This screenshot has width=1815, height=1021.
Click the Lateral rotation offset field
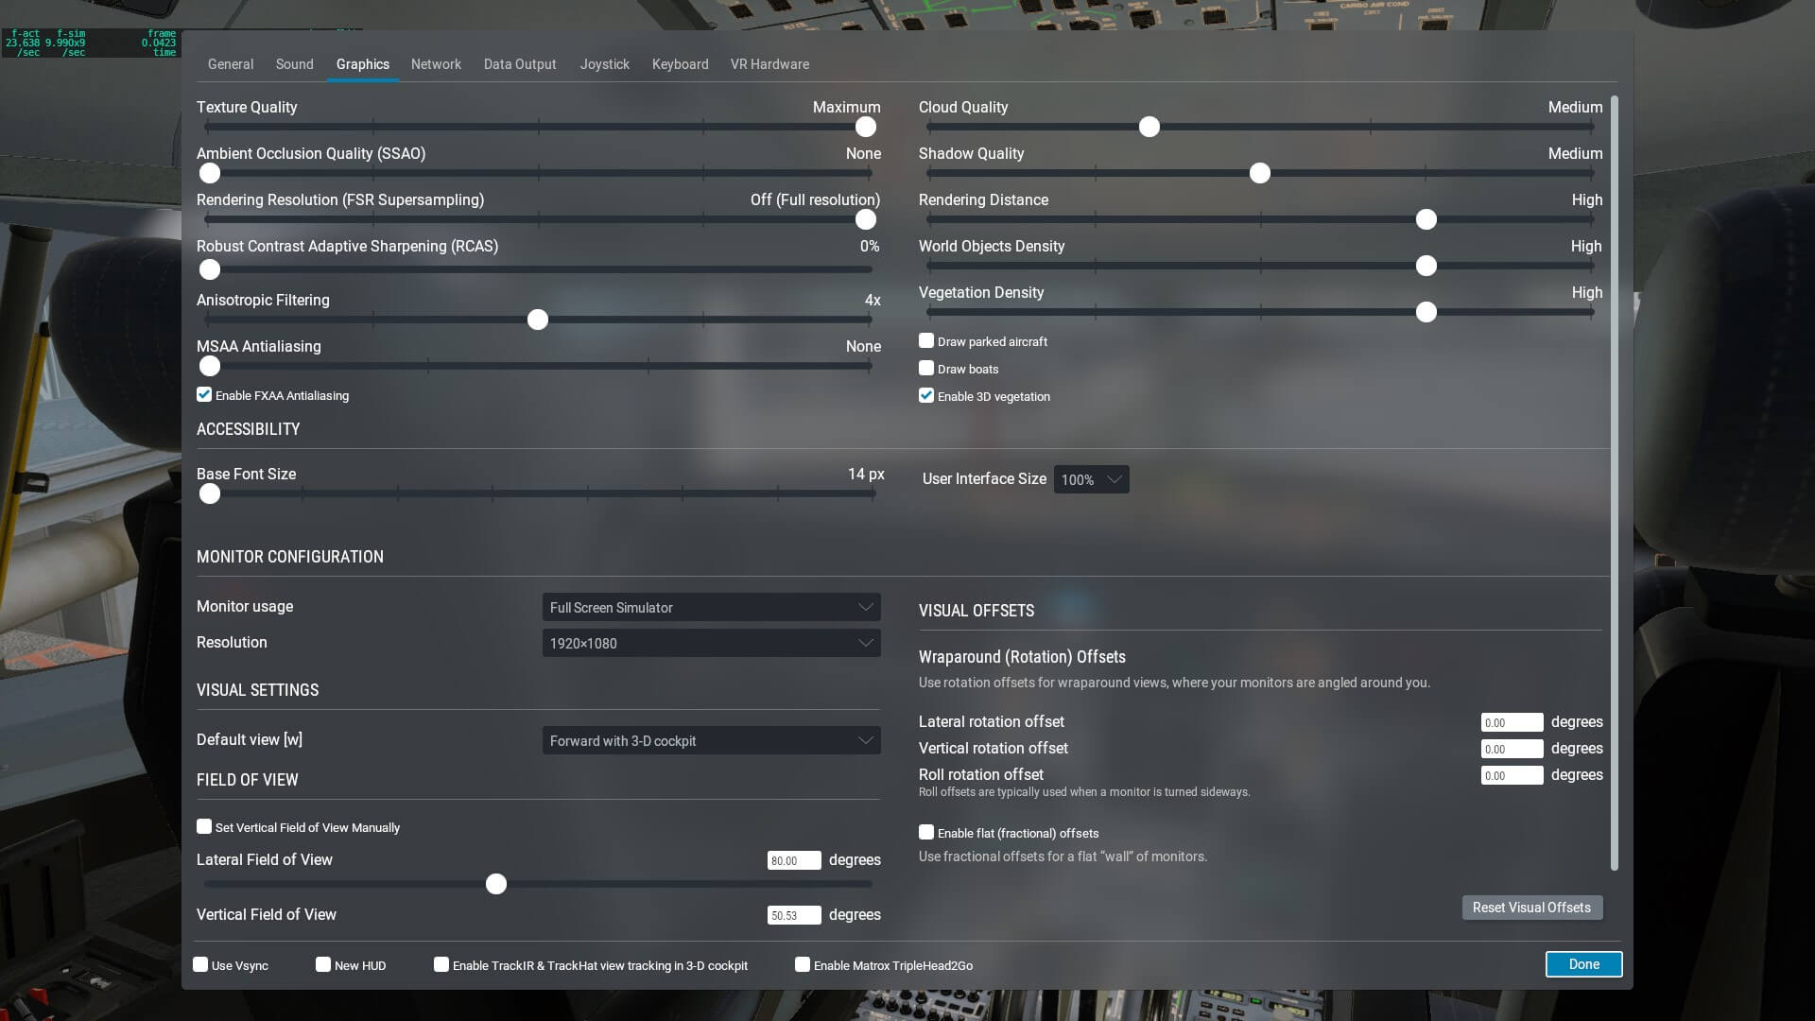point(1511,723)
